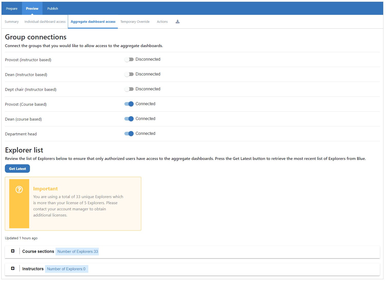Click 'Updated 1 hours ago' text
Viewport: 386px width, 282px height.
(21, 238)
